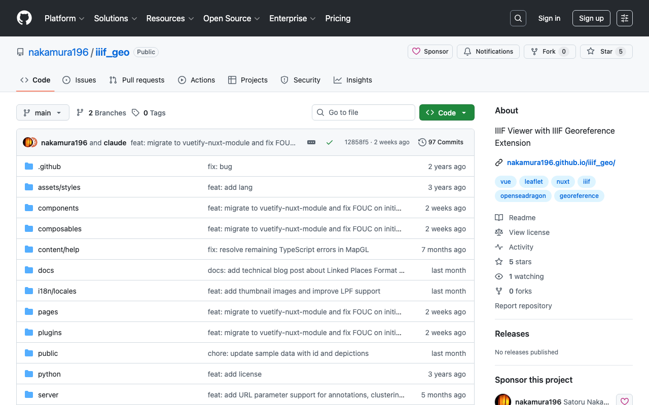Image resolution: width=649 pixels, height=405 pixels.
Task: Open the command palette icon in header
Action: click(624, 18)
